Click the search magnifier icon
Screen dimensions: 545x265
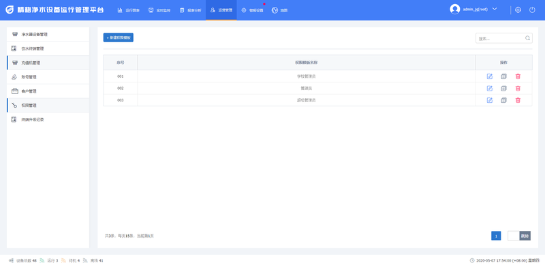click(x=527, y=38)
